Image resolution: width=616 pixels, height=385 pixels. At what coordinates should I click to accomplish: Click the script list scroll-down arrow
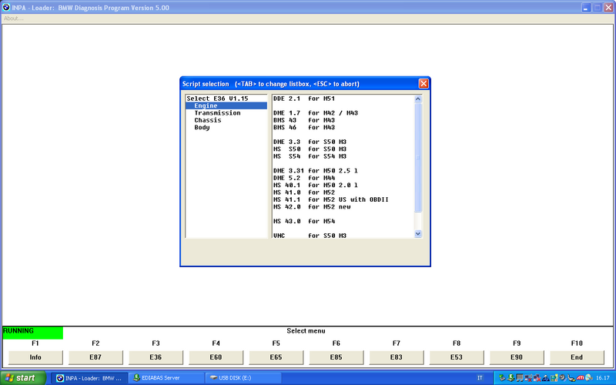[418, 234]
